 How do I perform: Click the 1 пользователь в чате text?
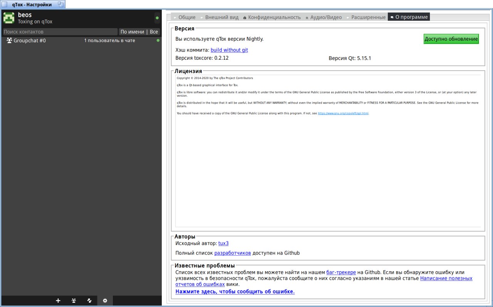pyautogui.click(x=110, y=40)
